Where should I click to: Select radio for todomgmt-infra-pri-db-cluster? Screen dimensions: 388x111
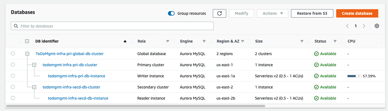13,65
